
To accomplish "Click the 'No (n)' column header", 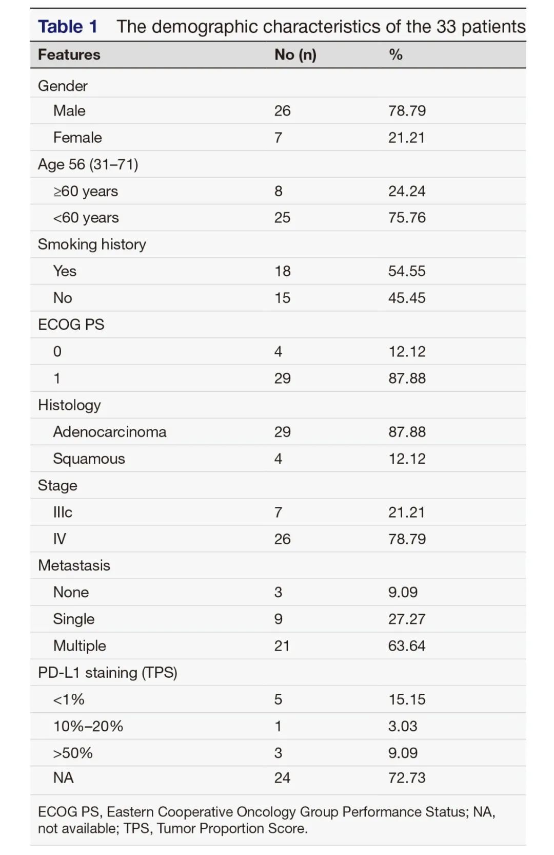I will [295, 55].
